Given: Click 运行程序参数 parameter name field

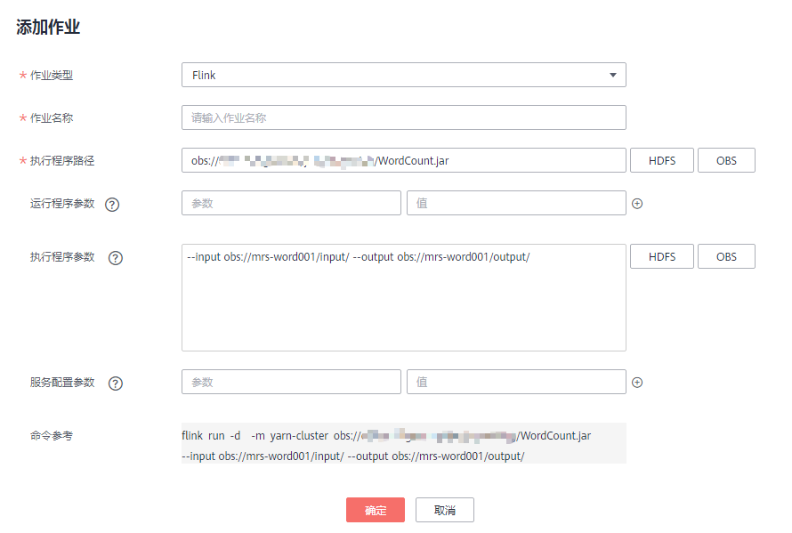Looking at the screenshot, I should 291,204.
